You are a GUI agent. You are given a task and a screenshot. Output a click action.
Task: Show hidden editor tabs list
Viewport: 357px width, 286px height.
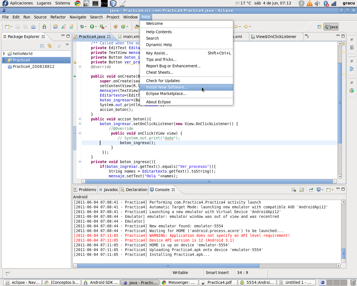pyautogui.click(x=307, y=36)
